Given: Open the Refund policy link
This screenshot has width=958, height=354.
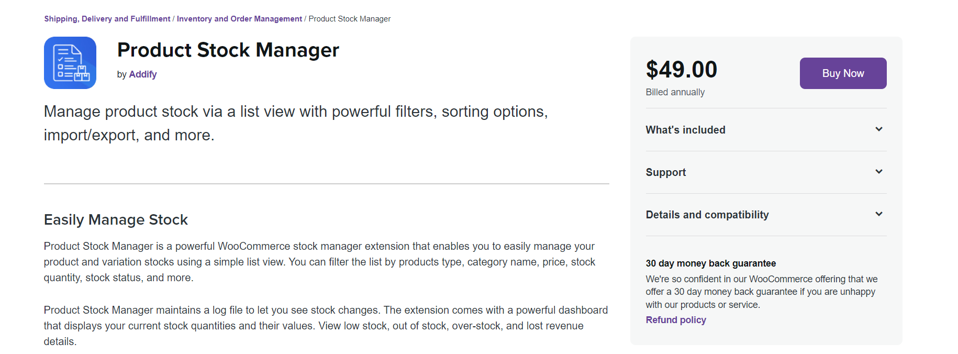Looking at the screenshot, I should coord(676,320).
